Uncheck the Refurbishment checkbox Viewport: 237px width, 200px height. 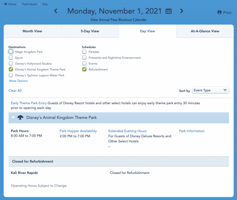84,69
